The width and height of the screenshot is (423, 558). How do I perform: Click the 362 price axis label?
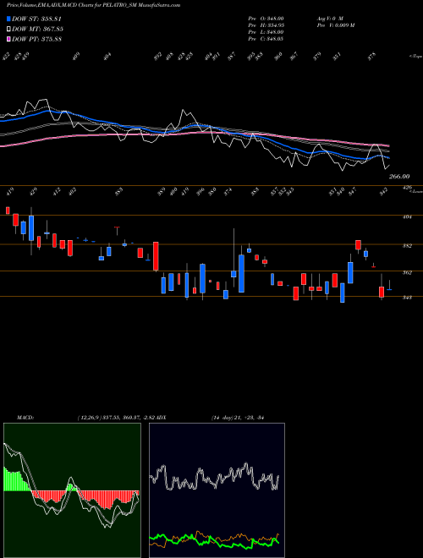coord(408,272)
